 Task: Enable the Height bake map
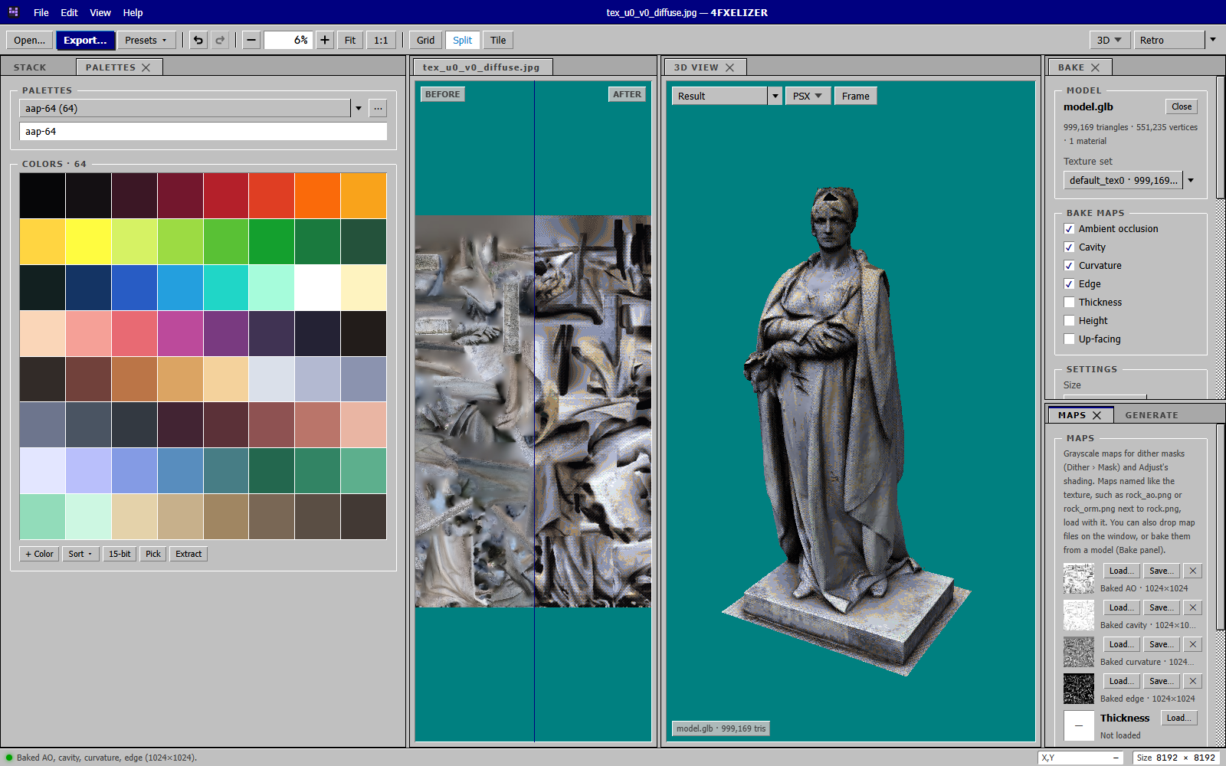1069,321
